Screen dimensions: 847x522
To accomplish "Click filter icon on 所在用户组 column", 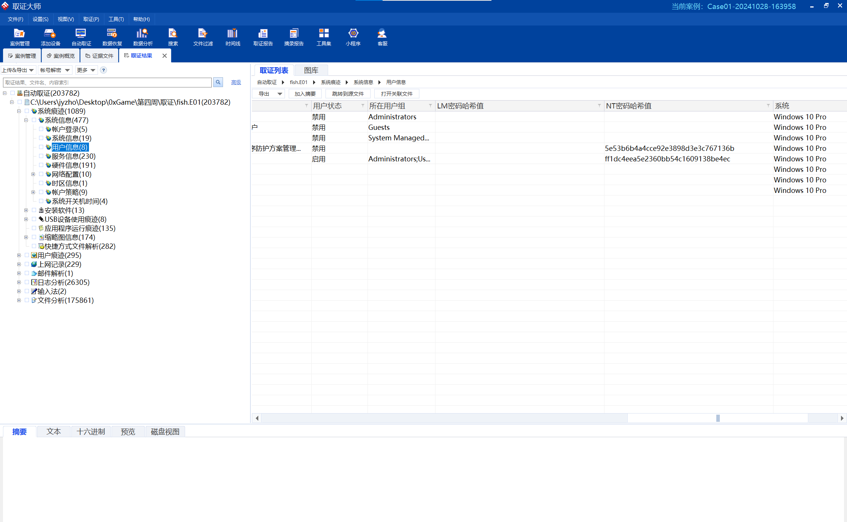I will coord(430,106).
